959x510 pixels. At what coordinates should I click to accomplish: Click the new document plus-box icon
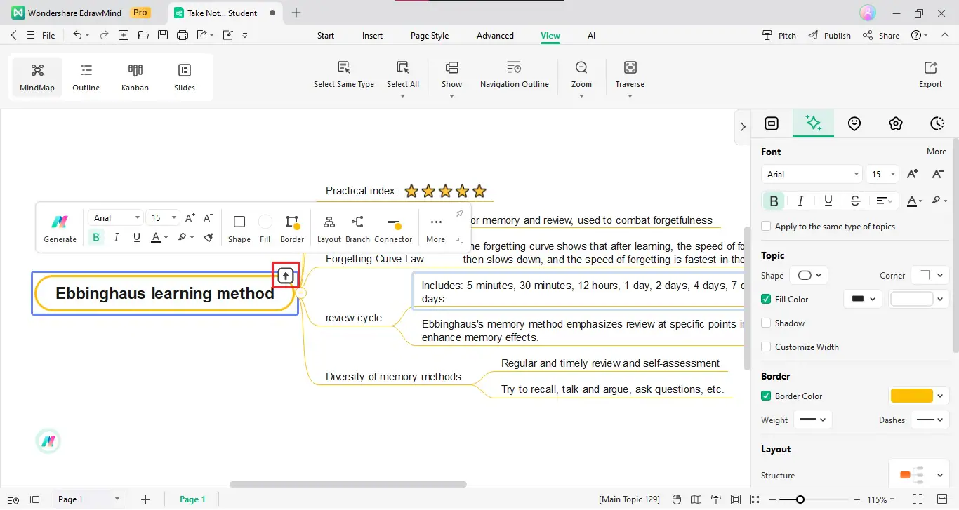pos(124,35)
